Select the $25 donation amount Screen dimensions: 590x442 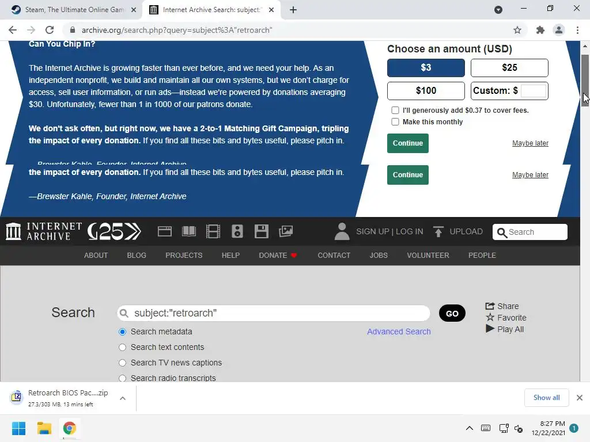pyautogui.click(x=509, y=68)
